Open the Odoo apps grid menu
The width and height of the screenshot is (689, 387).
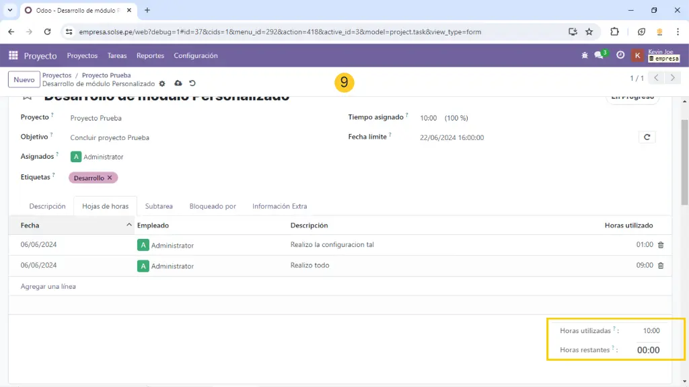13,56
